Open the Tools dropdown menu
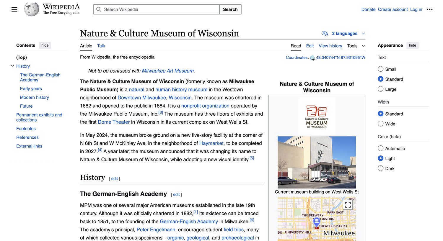The height and width of the screenshot is (241, 443). click(356, 46)
